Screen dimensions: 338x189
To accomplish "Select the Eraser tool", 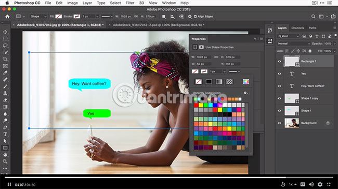I will [5, 100].
